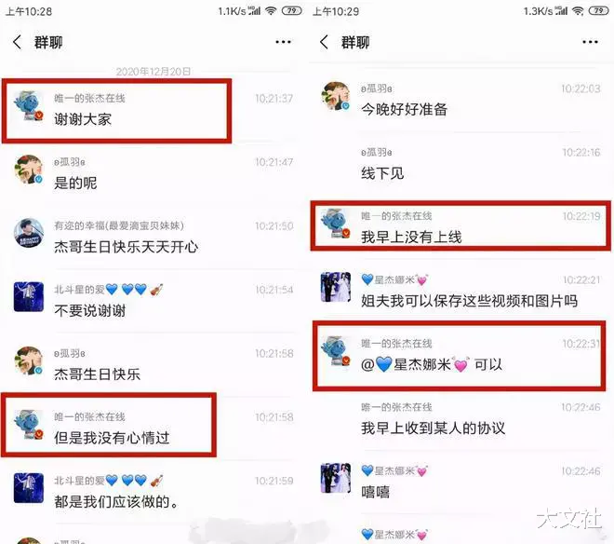Screen dimensions: 614x544
Task: Select the message 我早上没有上线
Action: (x=411, y=237)
